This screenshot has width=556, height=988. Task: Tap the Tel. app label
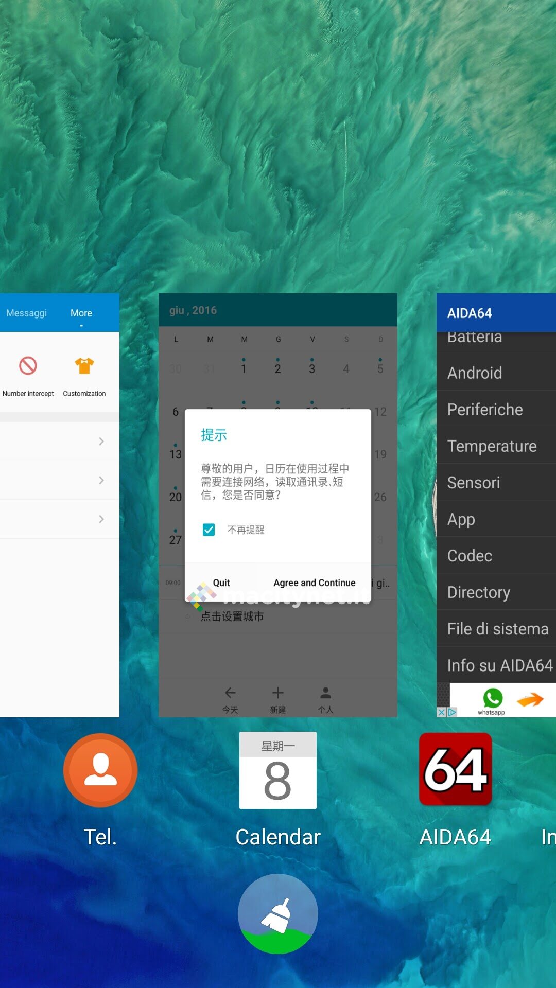(100, 837)
